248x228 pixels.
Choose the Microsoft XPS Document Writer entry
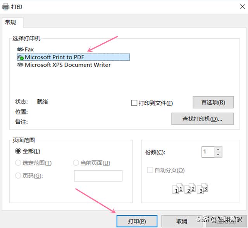pos(64,65)
